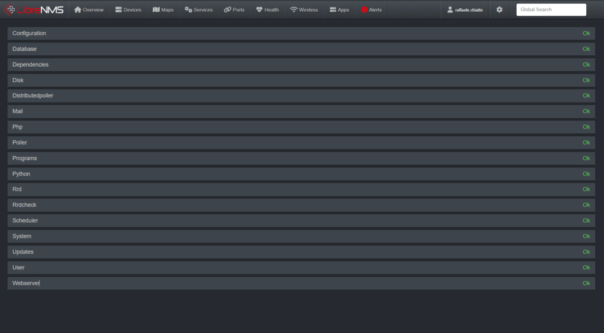604x333 pixels.
Task: Open the Wireless wifi icon menu
Action: (294, 10)
